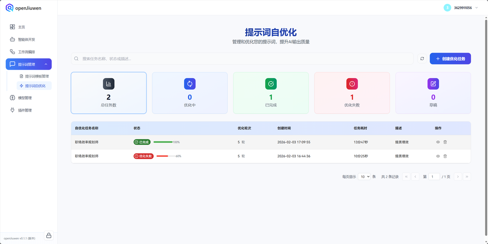This screenshot has height=244, width=488.
Task: Delete the task created at 16:44:36
Action: (445, 156)
